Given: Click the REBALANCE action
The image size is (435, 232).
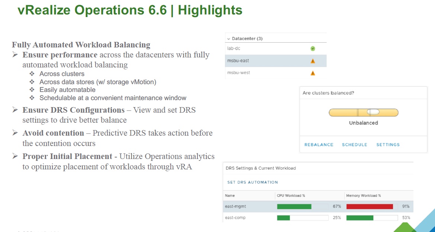Looking at the screenshot, I should click(x=319, y=145).
